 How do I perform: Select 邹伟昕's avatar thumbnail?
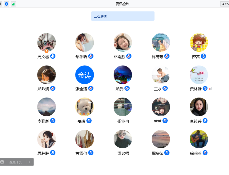[x=85, y=42]
